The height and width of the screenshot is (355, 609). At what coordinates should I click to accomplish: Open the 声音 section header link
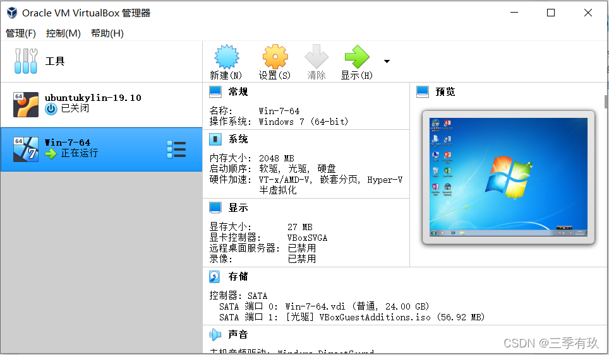pyautogui.click(x=238, y=334)
